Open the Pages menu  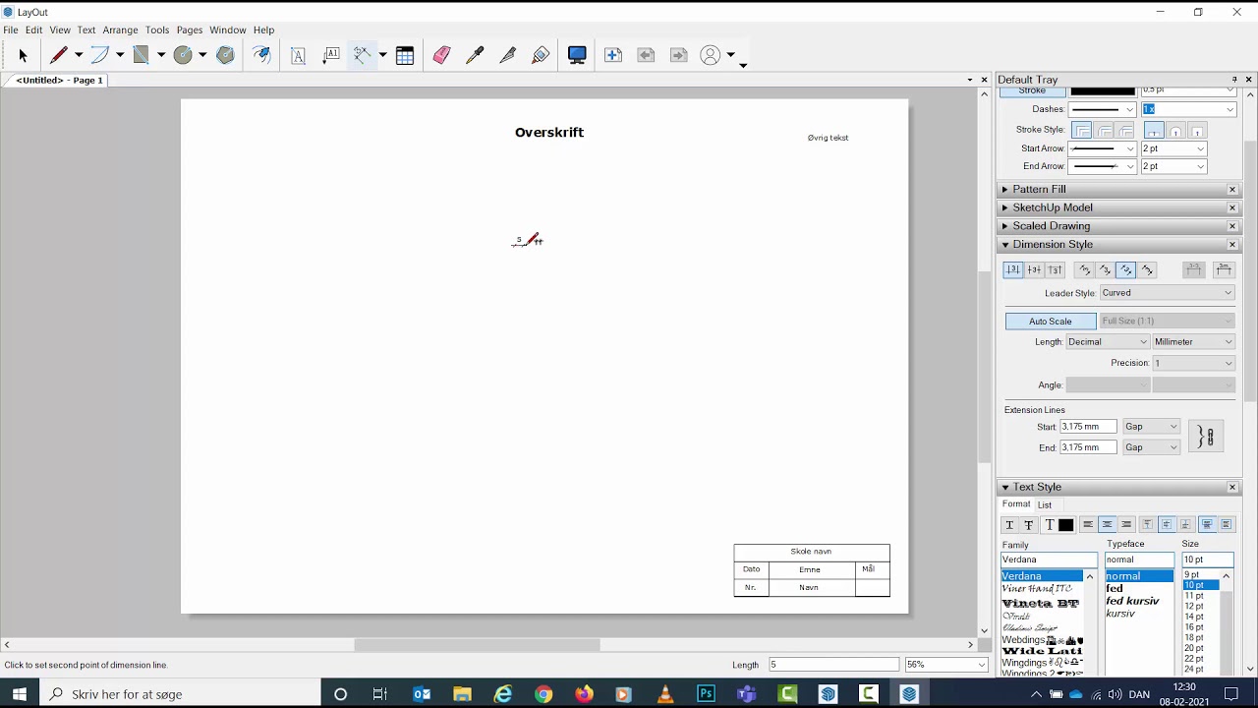pos(190,30)
